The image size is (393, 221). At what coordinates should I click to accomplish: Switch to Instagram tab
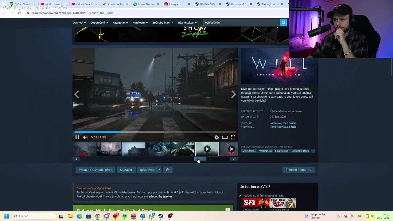tap(177, 4)
